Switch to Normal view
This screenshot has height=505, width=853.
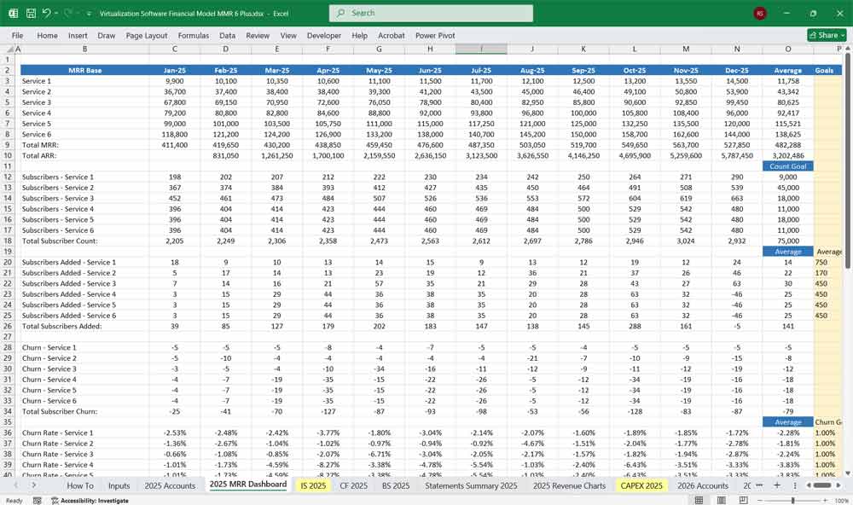(x=699, y=500)
